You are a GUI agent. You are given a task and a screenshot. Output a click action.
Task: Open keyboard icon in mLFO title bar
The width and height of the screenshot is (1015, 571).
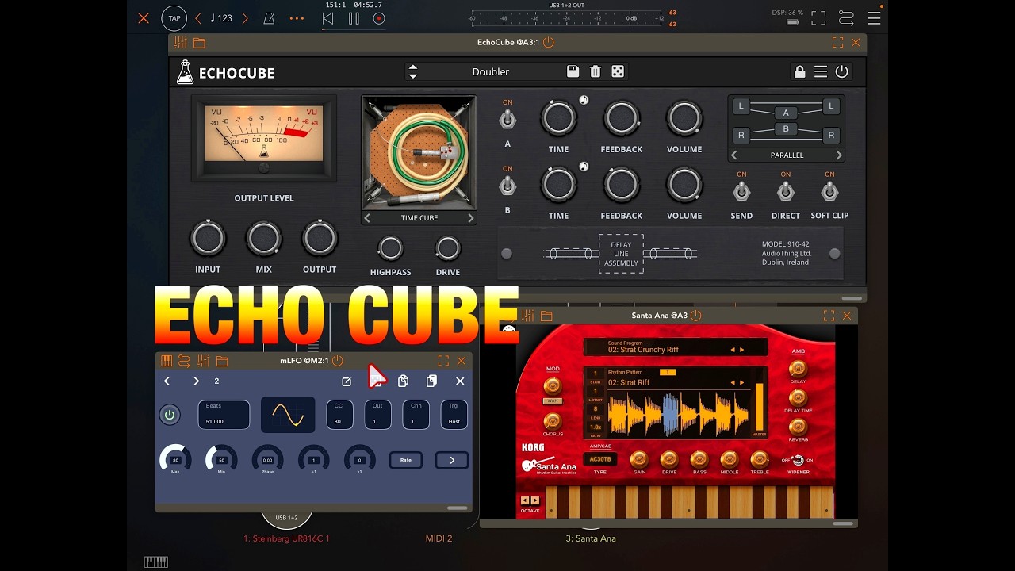(167, 361)
